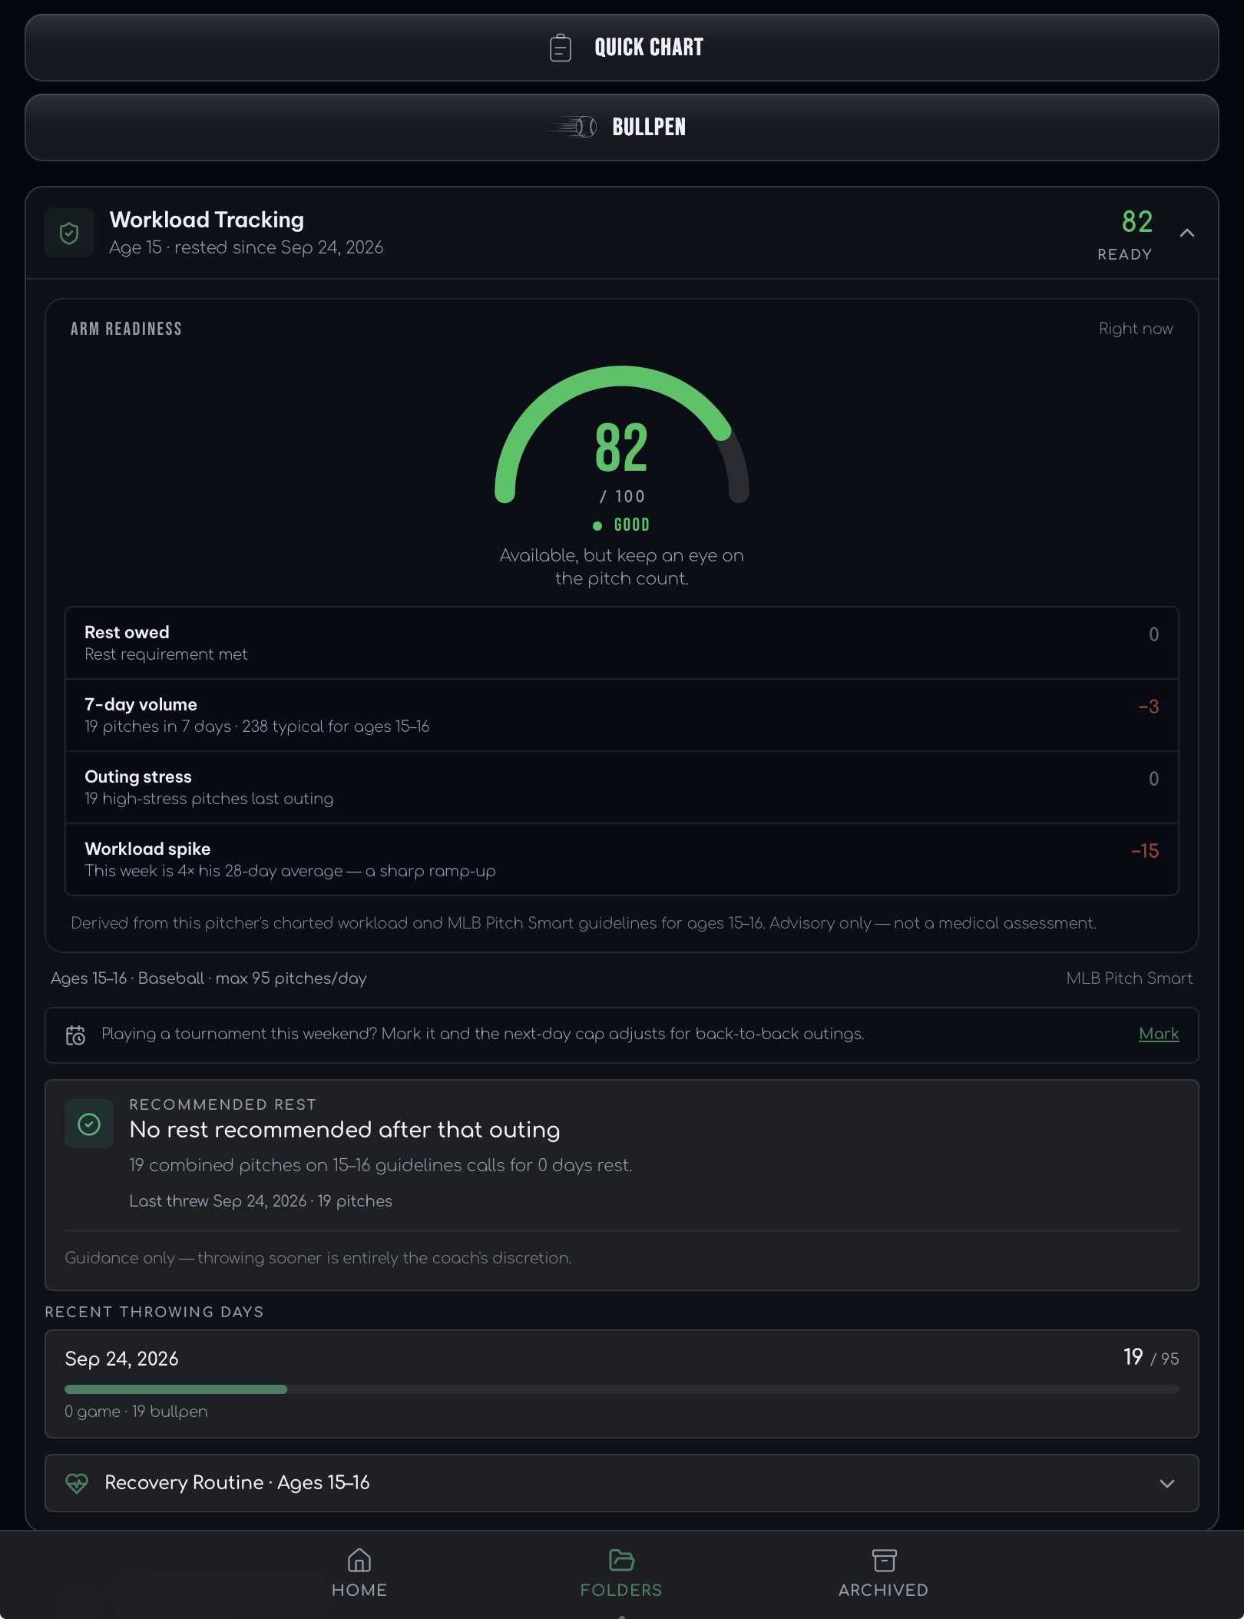
Task: Click the shield icon next to Workload Tracking
Action: pos(69,233)
